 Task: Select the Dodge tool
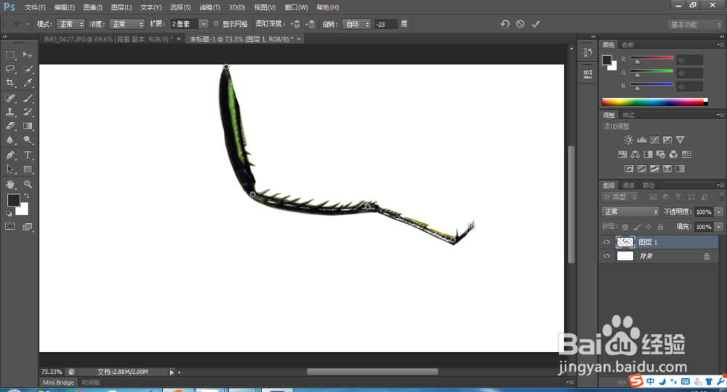click(28, 140)
